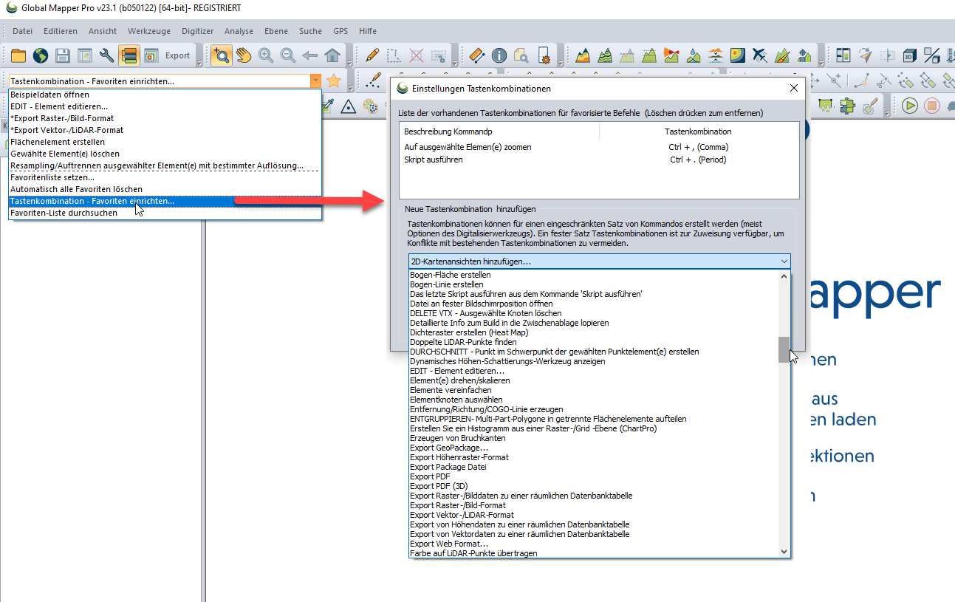Pick 'Bogen-Fläche erstellen' from command list

click(x=595, y=275)
